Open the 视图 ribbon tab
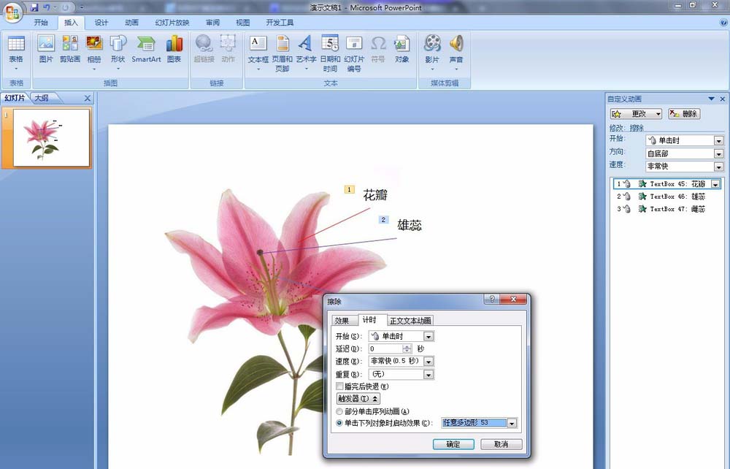The width and height of the screenshot is (730, 469). click(243, 23)
